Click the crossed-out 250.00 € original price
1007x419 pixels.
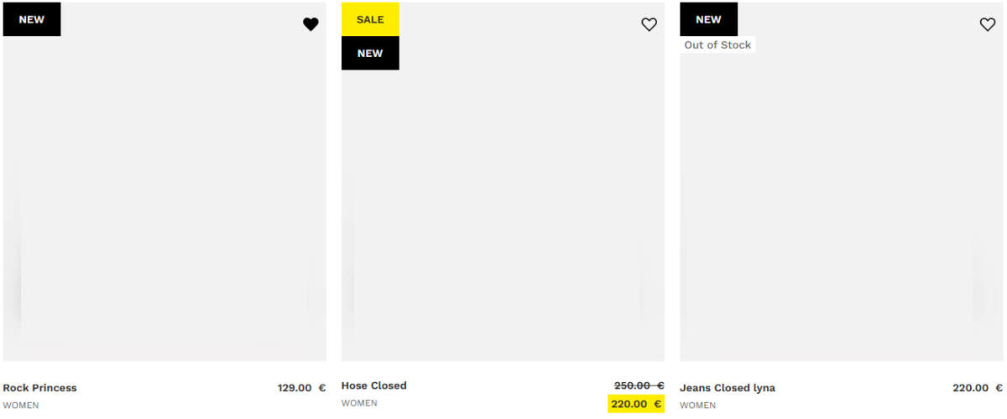click(639, 385)
